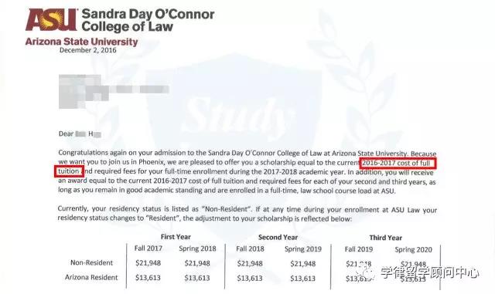The image size is (495, 294).
Task: Select the First Year column heading
Action: click(176, 237)
